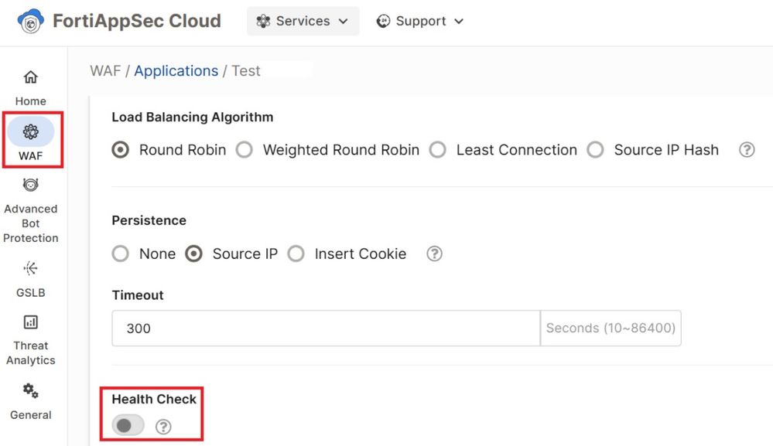Open Advanced Bot Protection in sidebar
The width and height of the screenshot is (773, 446).
pos(31,185)
